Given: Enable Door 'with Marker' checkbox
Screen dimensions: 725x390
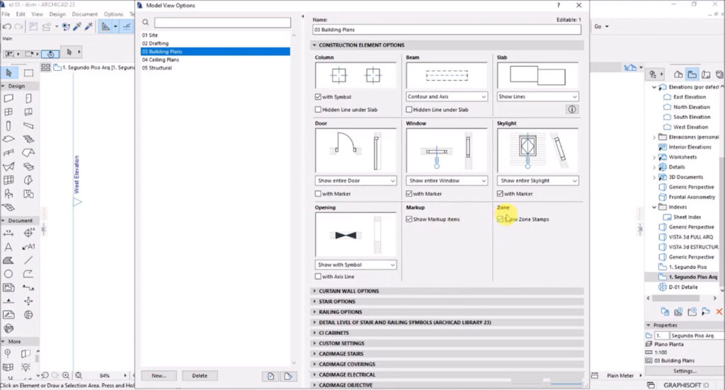Looking at the screenshot, I should point(319,194).
